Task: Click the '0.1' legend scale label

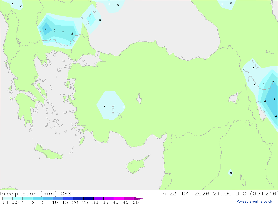Action: [x=5, y=202]
